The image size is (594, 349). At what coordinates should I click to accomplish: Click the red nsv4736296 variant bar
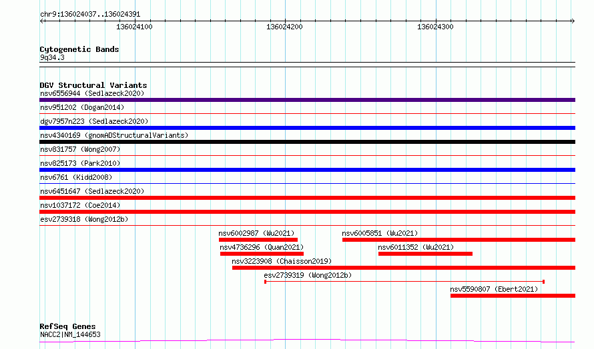[x=262, y=254]
